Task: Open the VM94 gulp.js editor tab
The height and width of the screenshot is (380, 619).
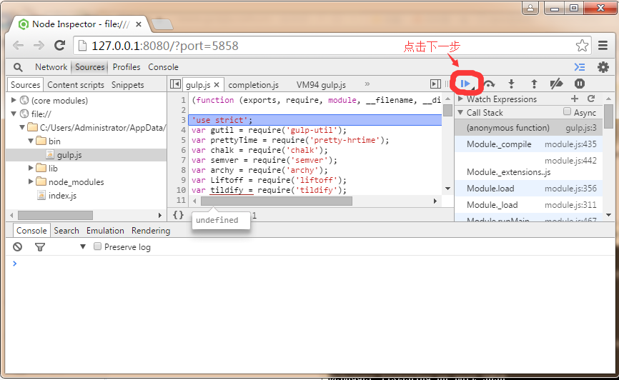Action: pyautogui.click(x=321, y=85)
